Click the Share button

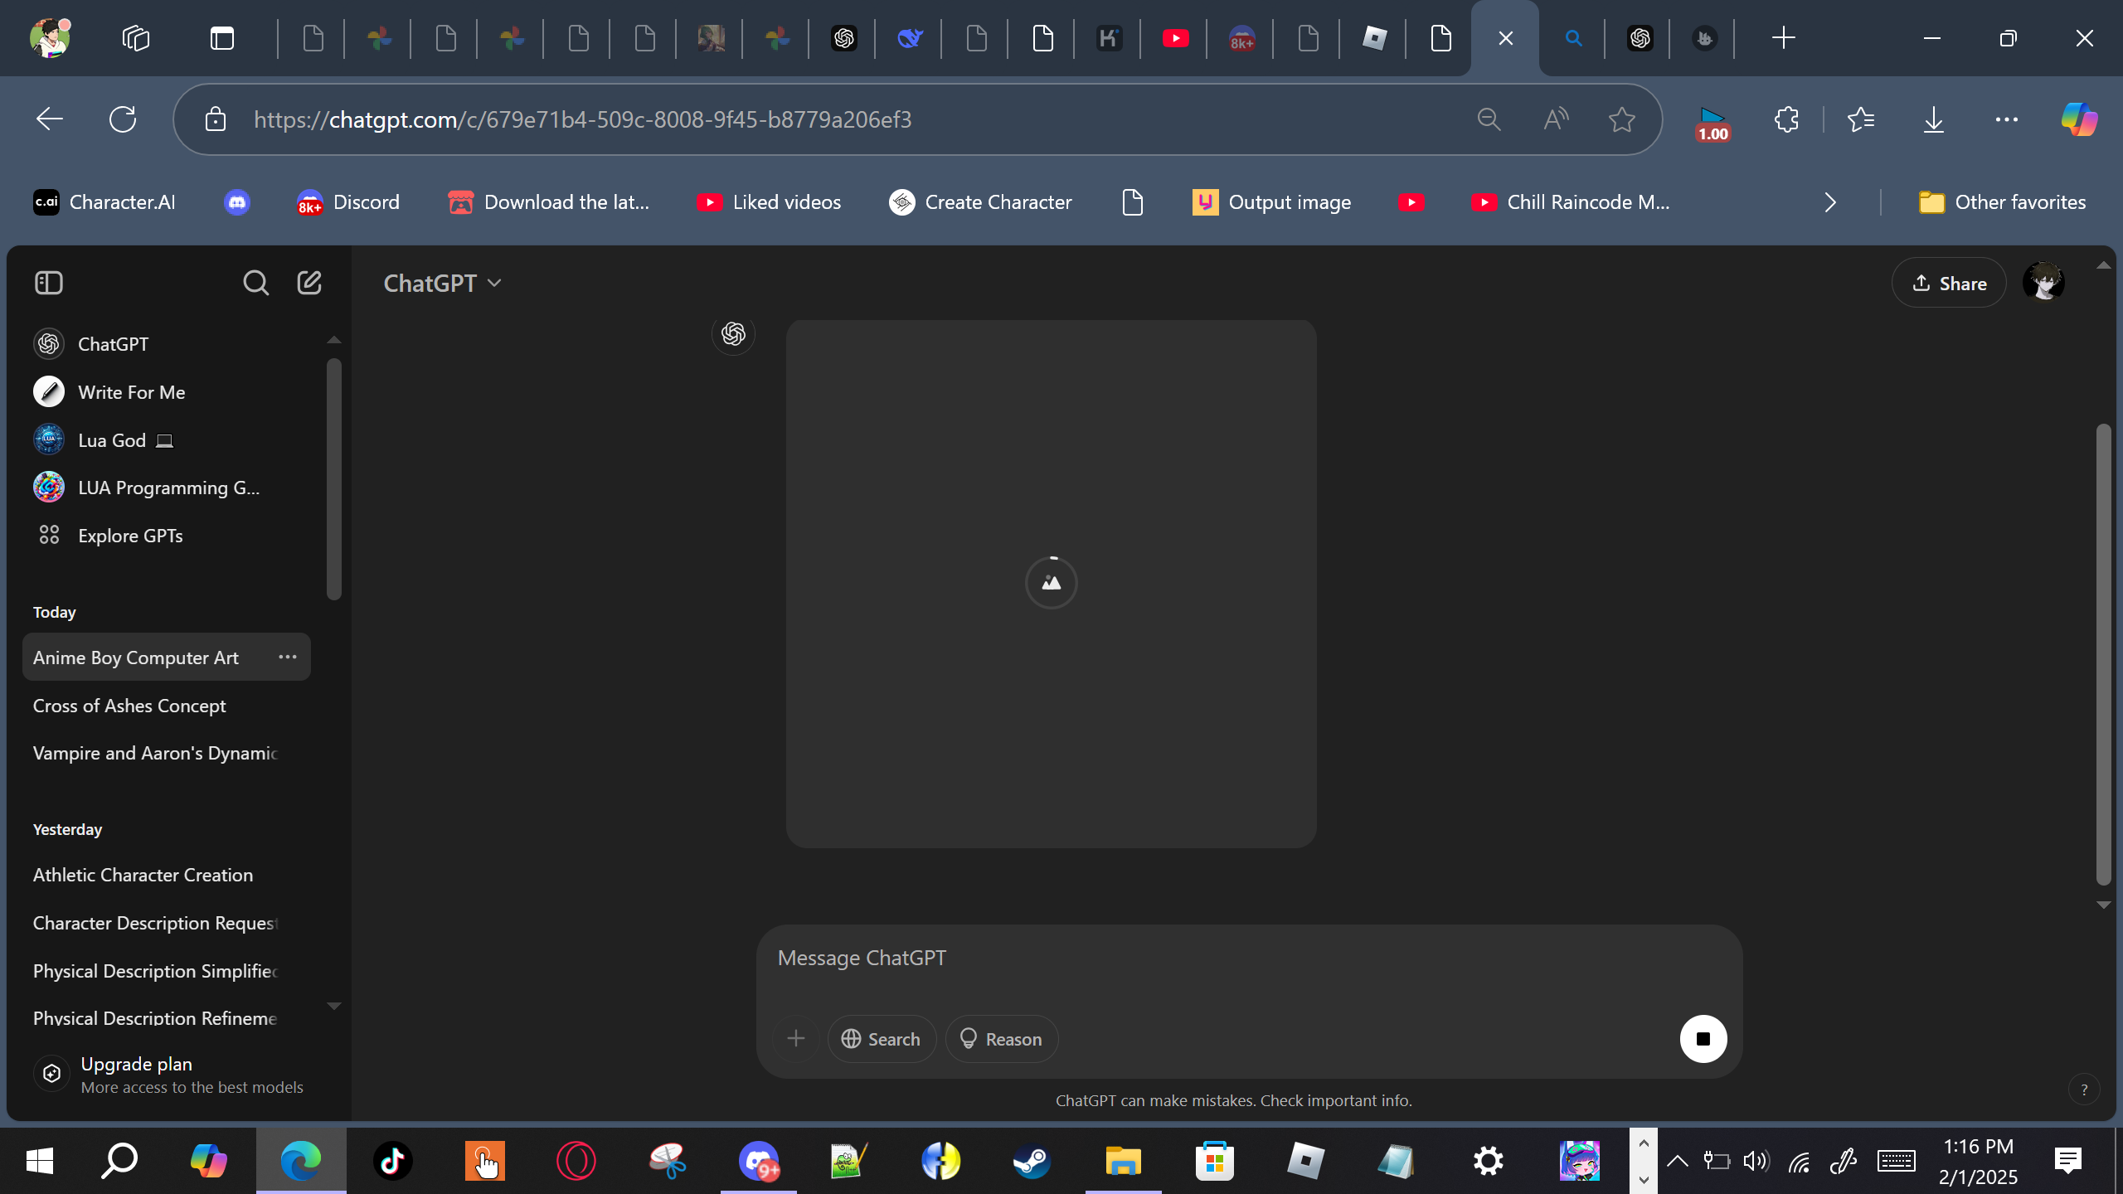pyautogui.click(x=1948, y=284)
